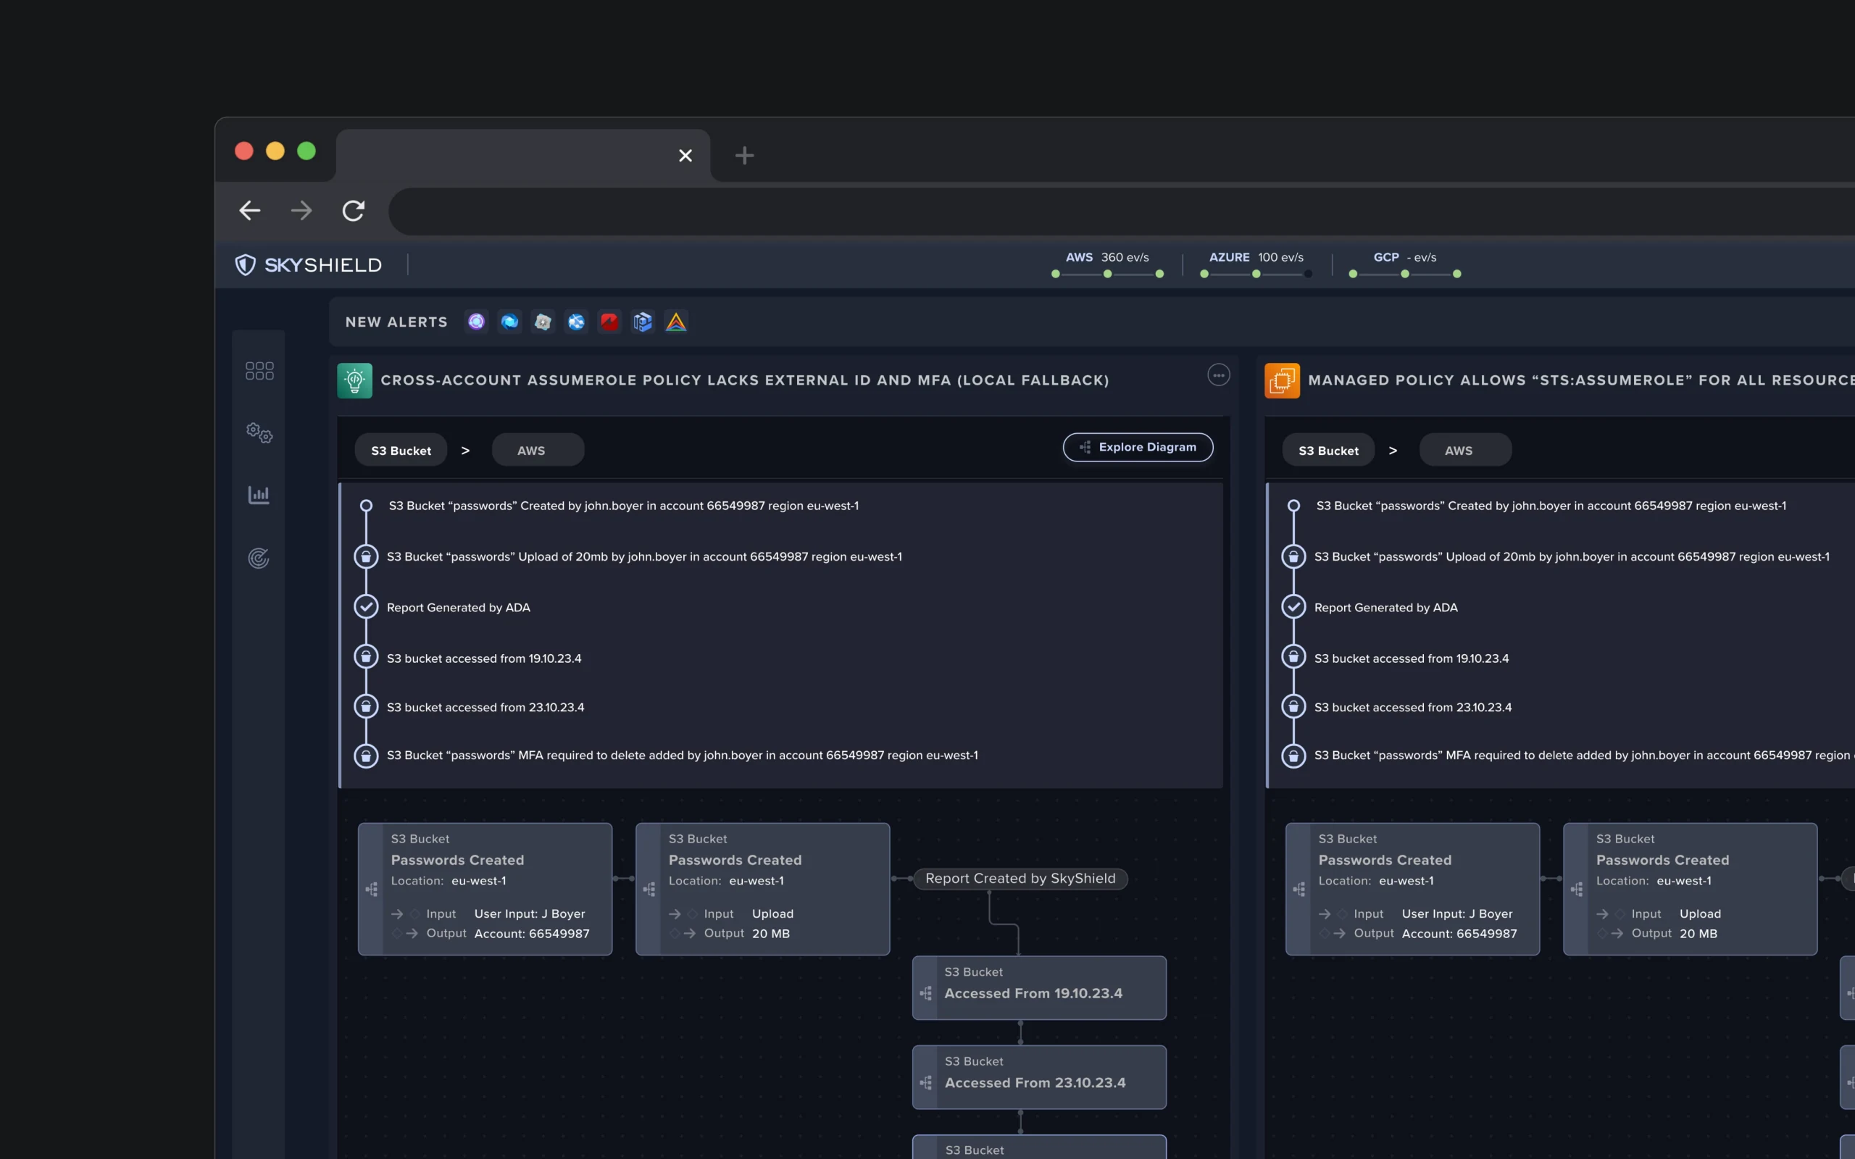The width and height of the screenshot is (1855, 1159).
Task: Click first timeline marker for bucket Created event
Action: click(367, 506)
